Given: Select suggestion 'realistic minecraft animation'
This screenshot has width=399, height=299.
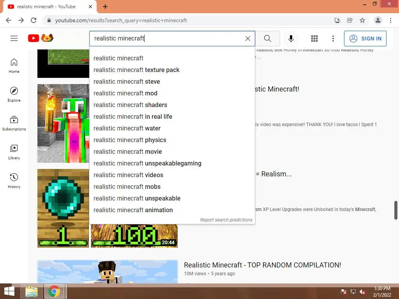Looking at the screenshot, I should click(172, 210).
